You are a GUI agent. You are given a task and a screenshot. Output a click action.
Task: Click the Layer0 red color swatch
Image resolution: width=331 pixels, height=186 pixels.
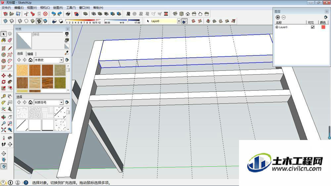pos(323,27)
